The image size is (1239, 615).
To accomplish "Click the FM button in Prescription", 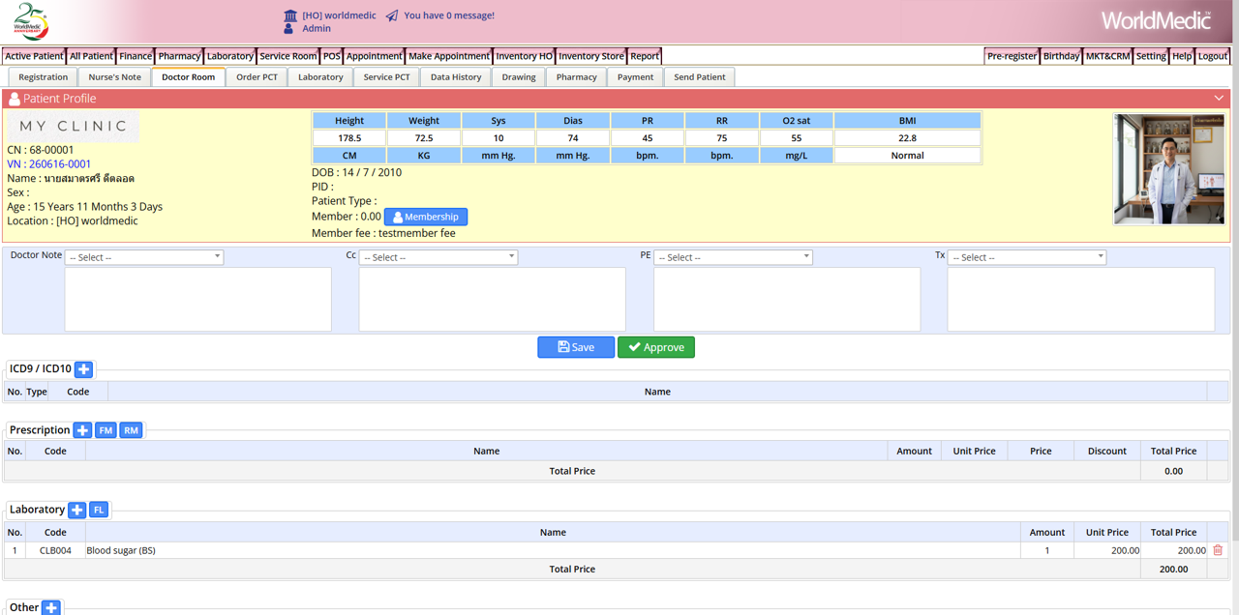I will coord(106,430).
